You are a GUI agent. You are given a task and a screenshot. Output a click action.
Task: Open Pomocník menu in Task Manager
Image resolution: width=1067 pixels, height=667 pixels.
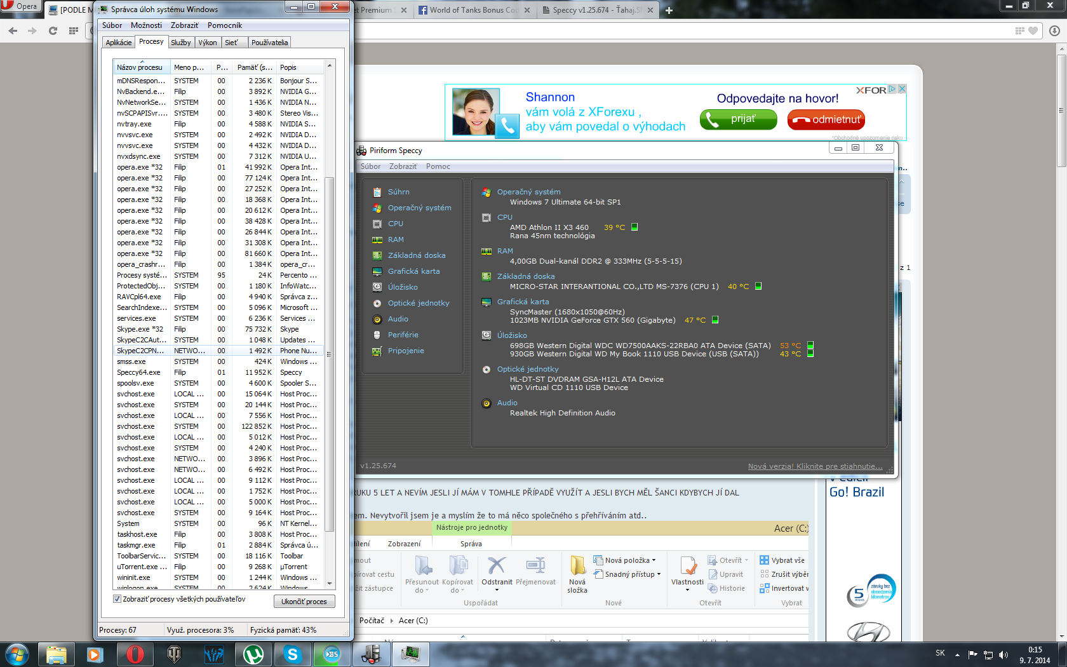[224, 25]
